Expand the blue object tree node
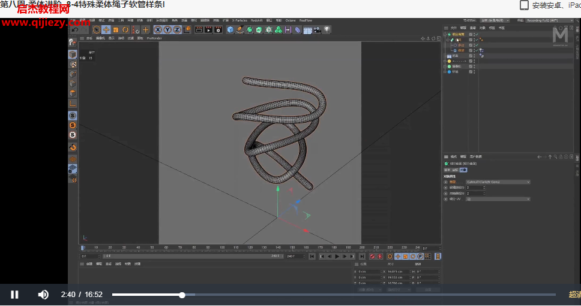Image resolution: width=581 pixels, height=306 pixels. 445,72
